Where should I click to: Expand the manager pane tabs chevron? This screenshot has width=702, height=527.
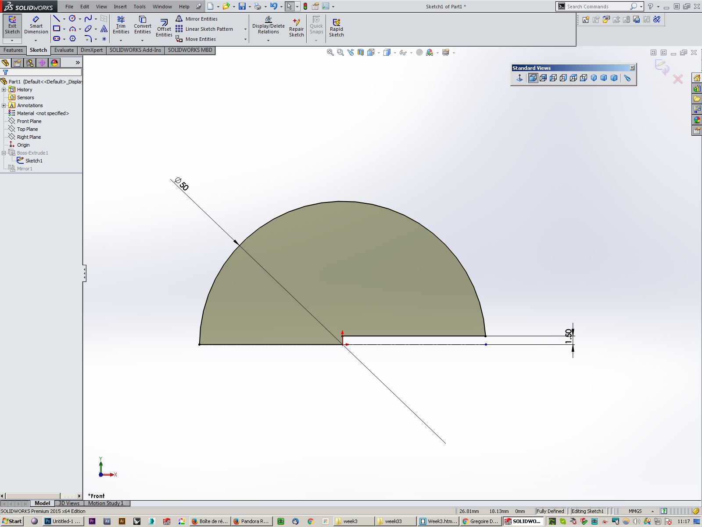tap(78, 62)
